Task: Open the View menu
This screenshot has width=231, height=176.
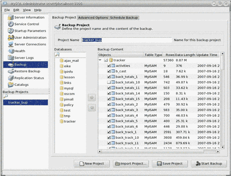Action: point(27,10)
